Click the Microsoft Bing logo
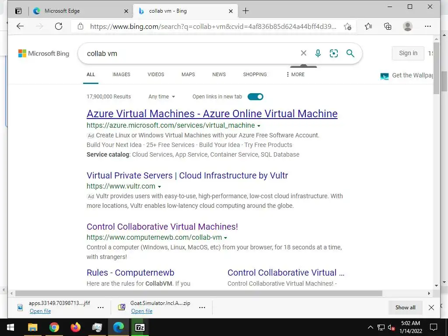The width and height of the screenshot is (448, 336). click(44, 53)
